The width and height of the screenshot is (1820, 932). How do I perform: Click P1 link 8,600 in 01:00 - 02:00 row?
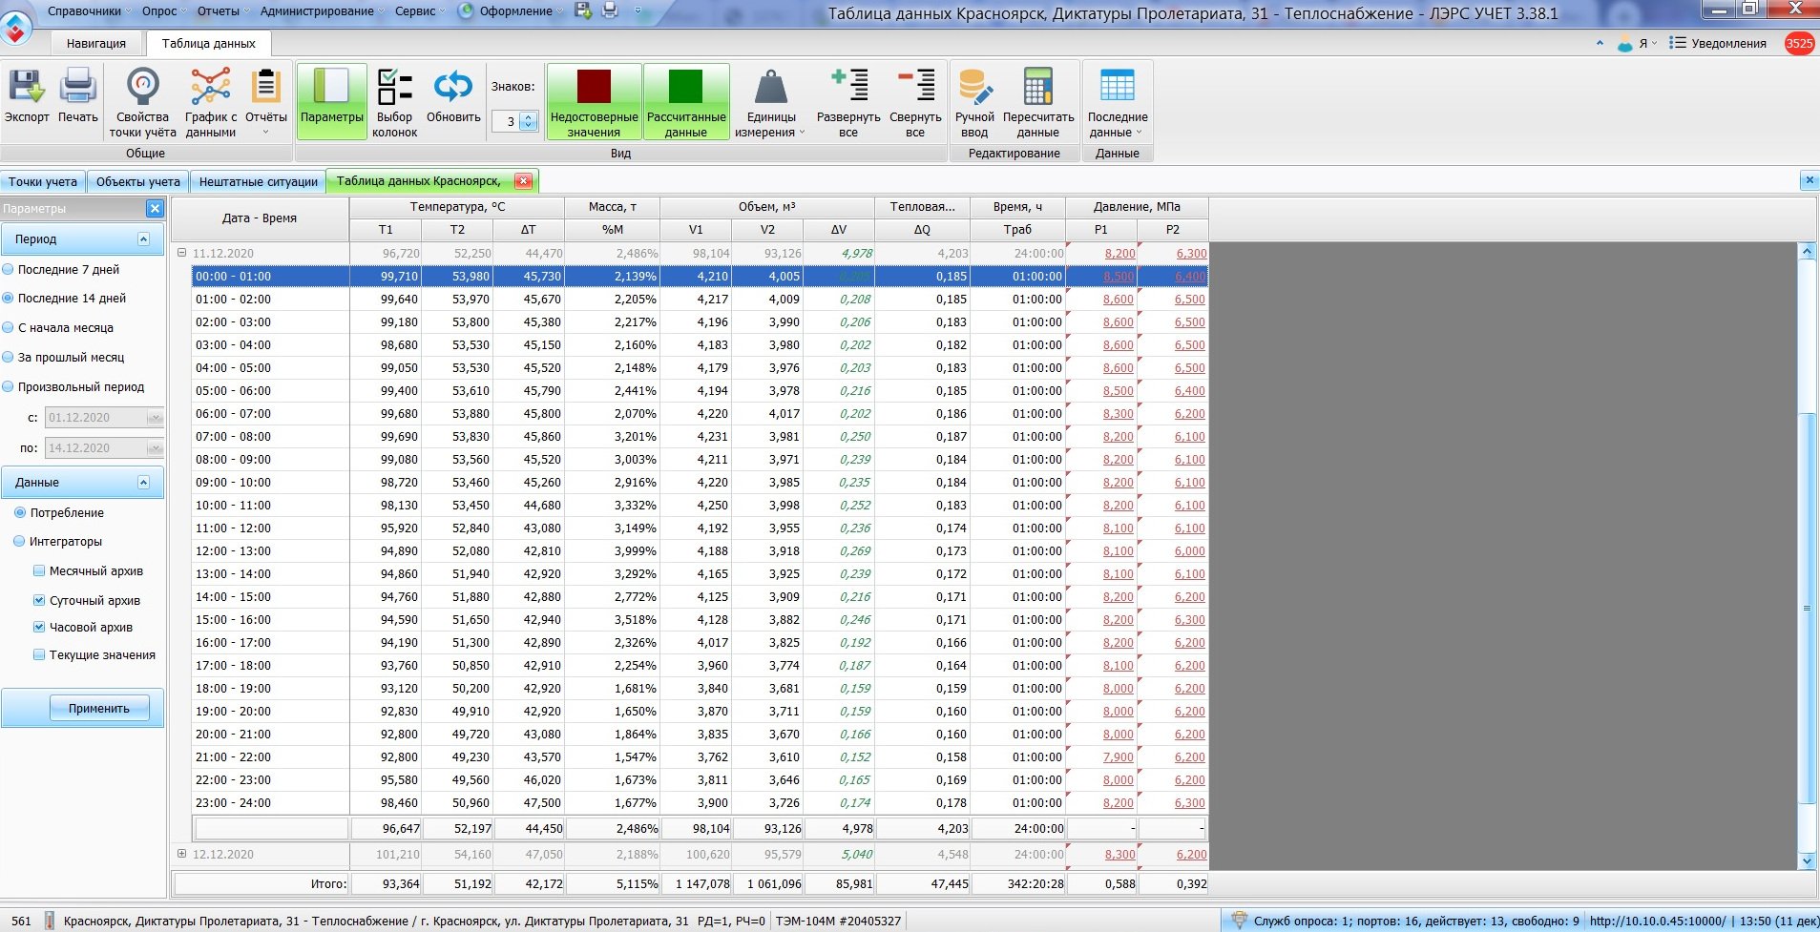click(1119, 300)
